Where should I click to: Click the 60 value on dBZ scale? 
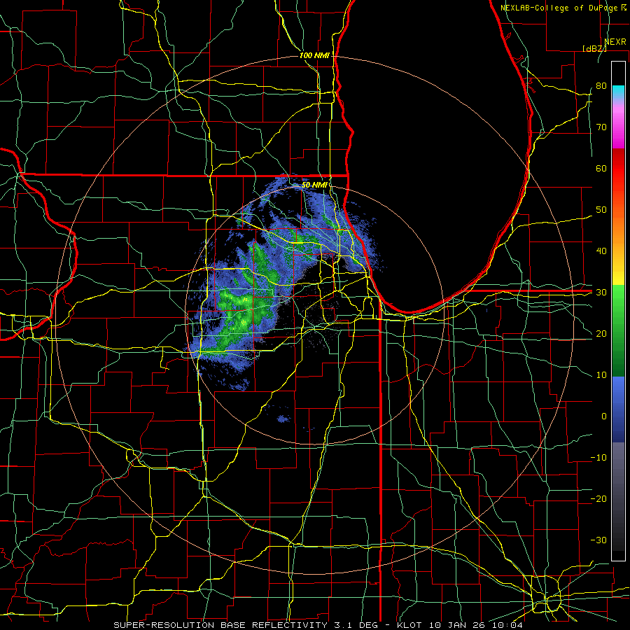[601, 168]
